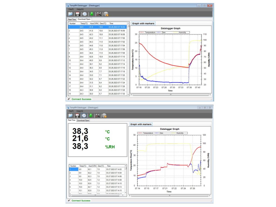This screenshot has height=207, width=276.
Task: Click database help icon in bottom window toolbar
Action: coord(104,116)
